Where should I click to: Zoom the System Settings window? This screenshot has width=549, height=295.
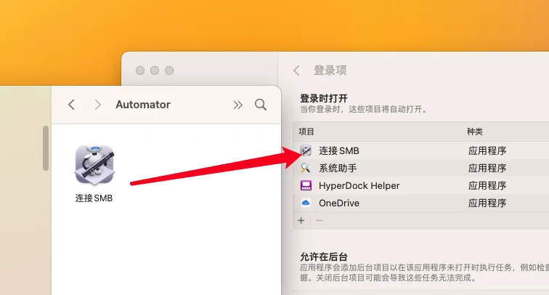pos(169,70)
